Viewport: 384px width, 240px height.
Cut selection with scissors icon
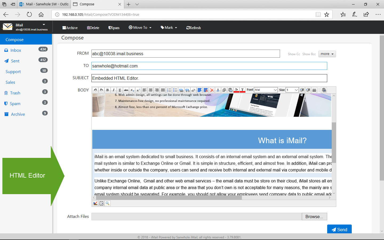218,90
